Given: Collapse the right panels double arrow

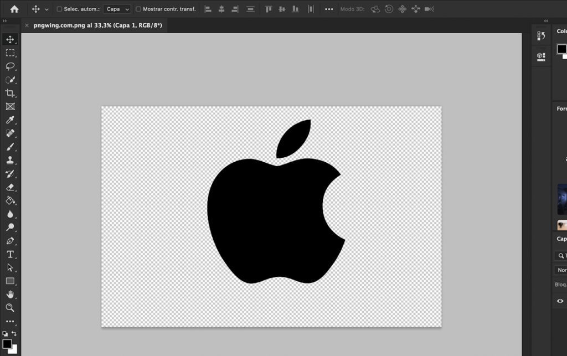Looking at the screenshot, I should [x=546, y=21].
